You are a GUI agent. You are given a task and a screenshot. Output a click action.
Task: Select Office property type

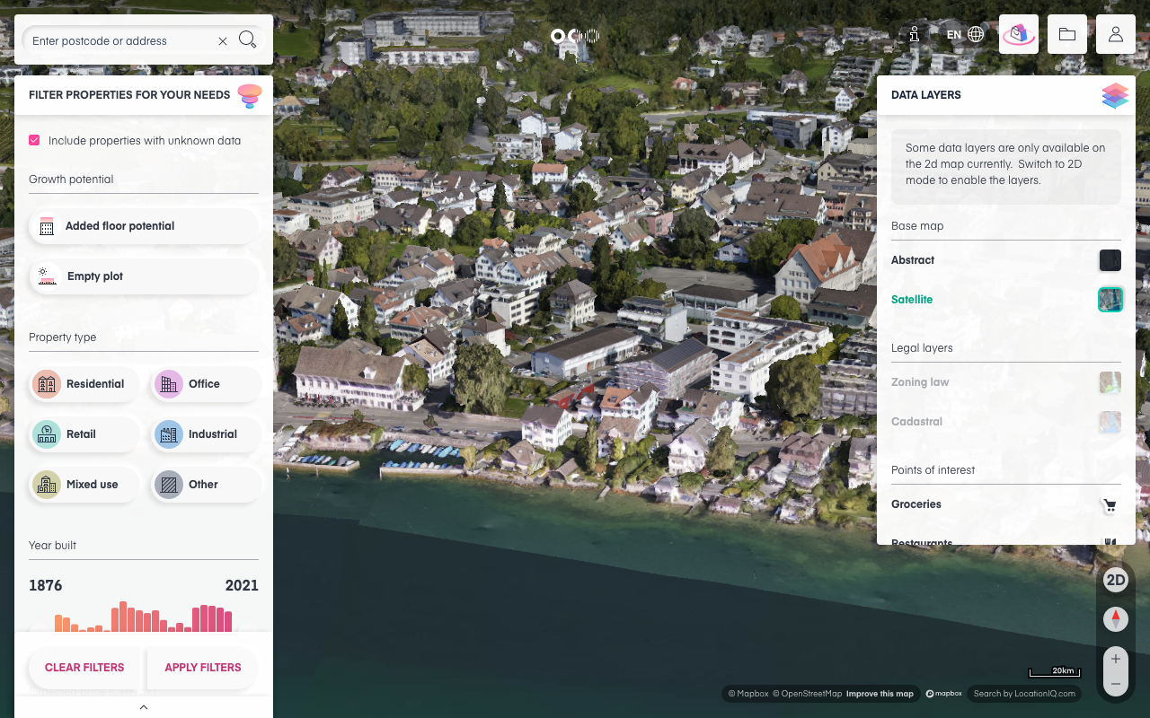[x=207, y=384]
